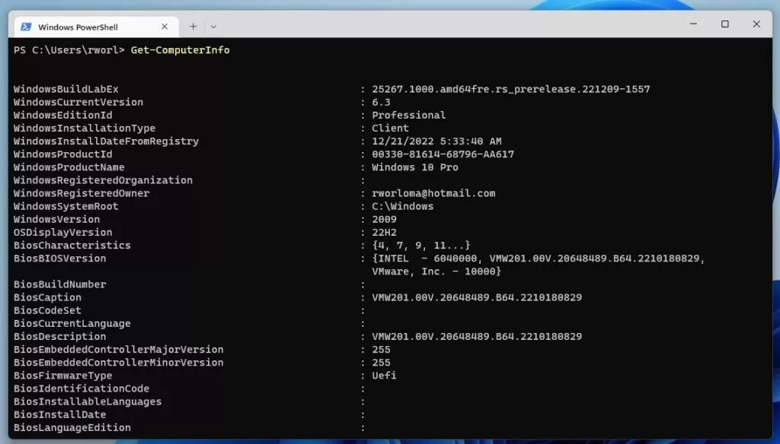
Task: Click the WindowsCurrentVersion property name
Action: coord(78,103)
